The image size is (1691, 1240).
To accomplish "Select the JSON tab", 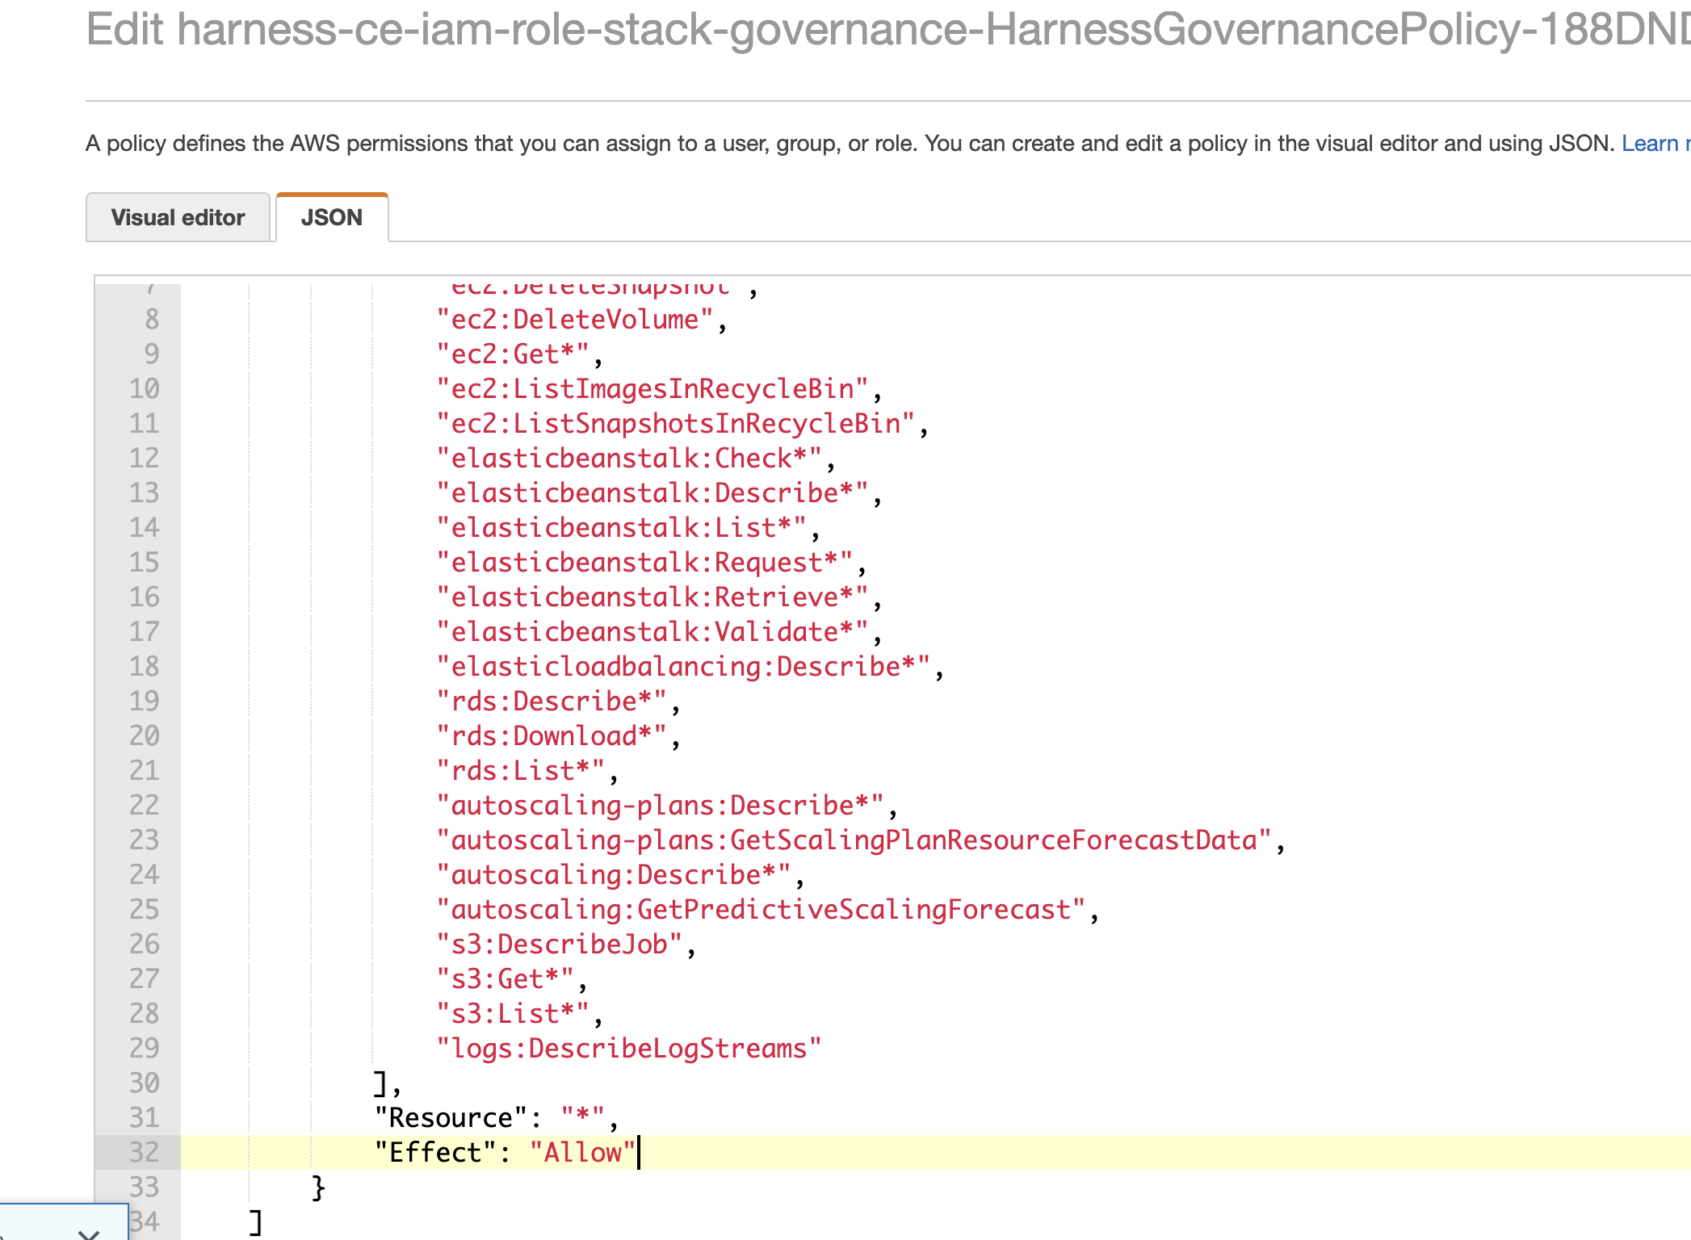I will (x=331, y=217).
